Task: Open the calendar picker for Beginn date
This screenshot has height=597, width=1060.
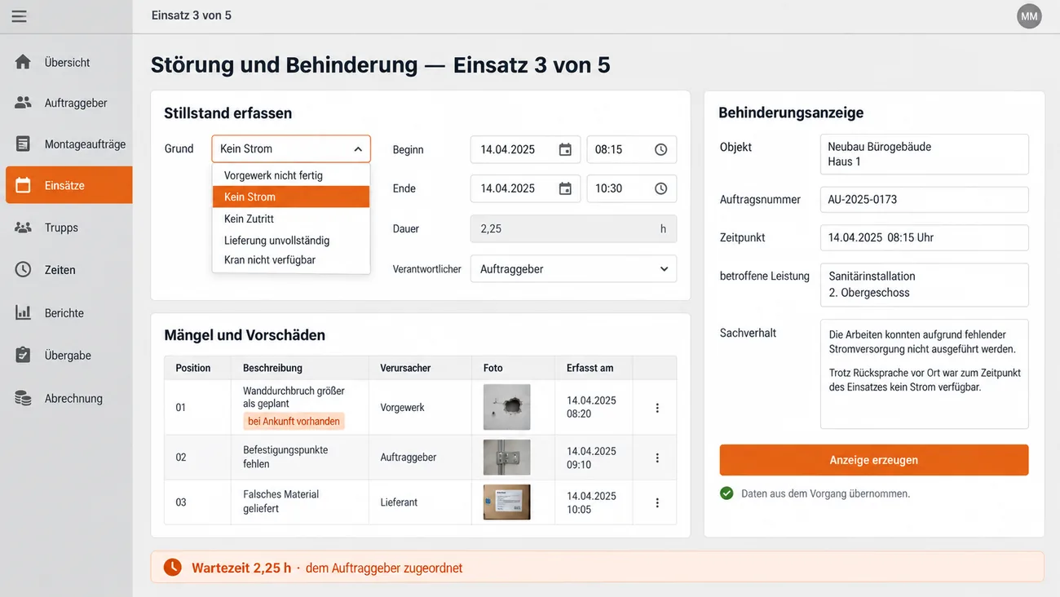Action: click(565, 149)
